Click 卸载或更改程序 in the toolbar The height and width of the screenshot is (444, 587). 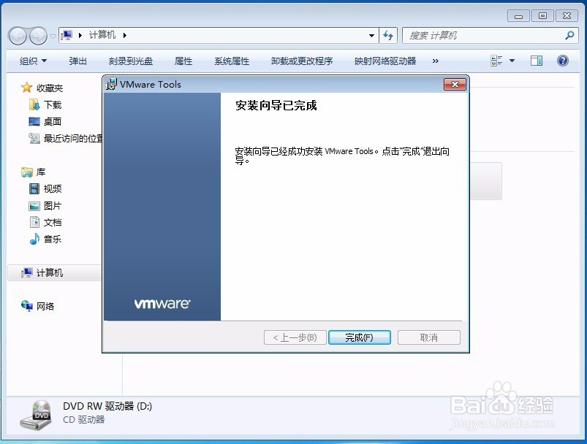tap(302, 61)
